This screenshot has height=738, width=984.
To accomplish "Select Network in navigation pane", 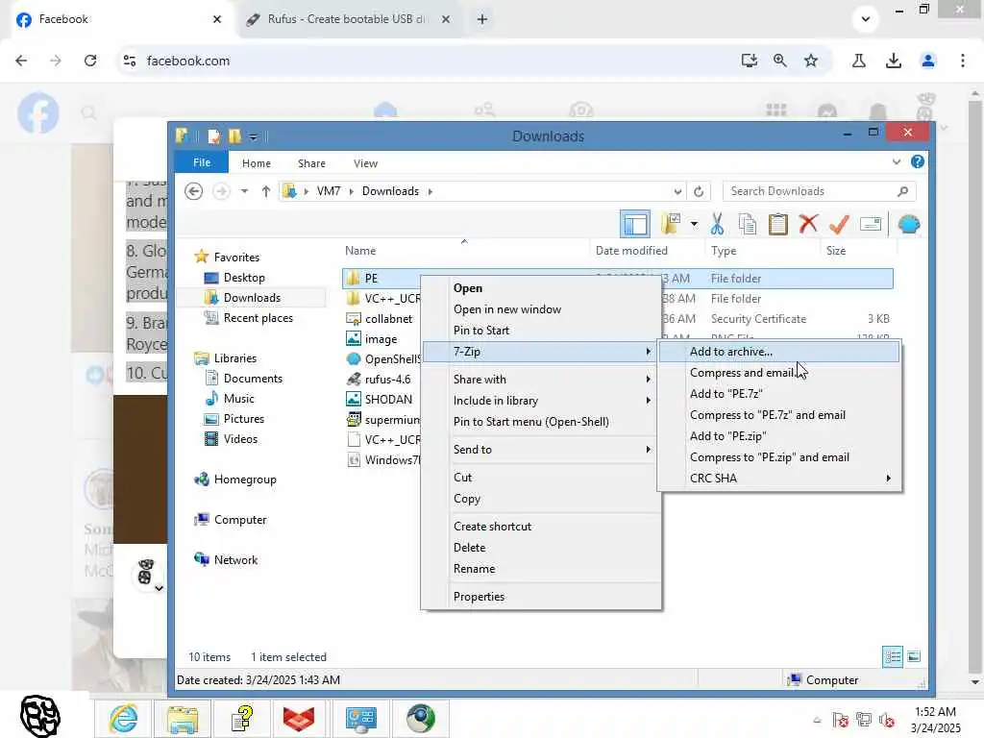I will 227,560.
